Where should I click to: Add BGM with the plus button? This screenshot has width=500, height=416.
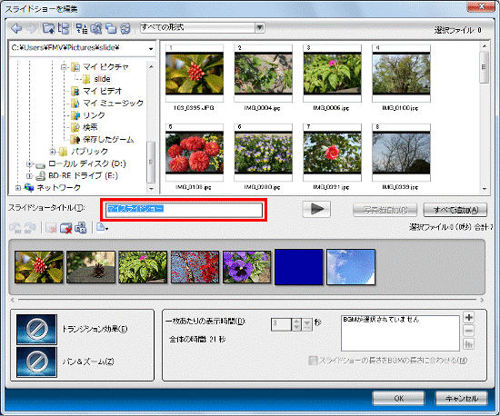point(468,318)
